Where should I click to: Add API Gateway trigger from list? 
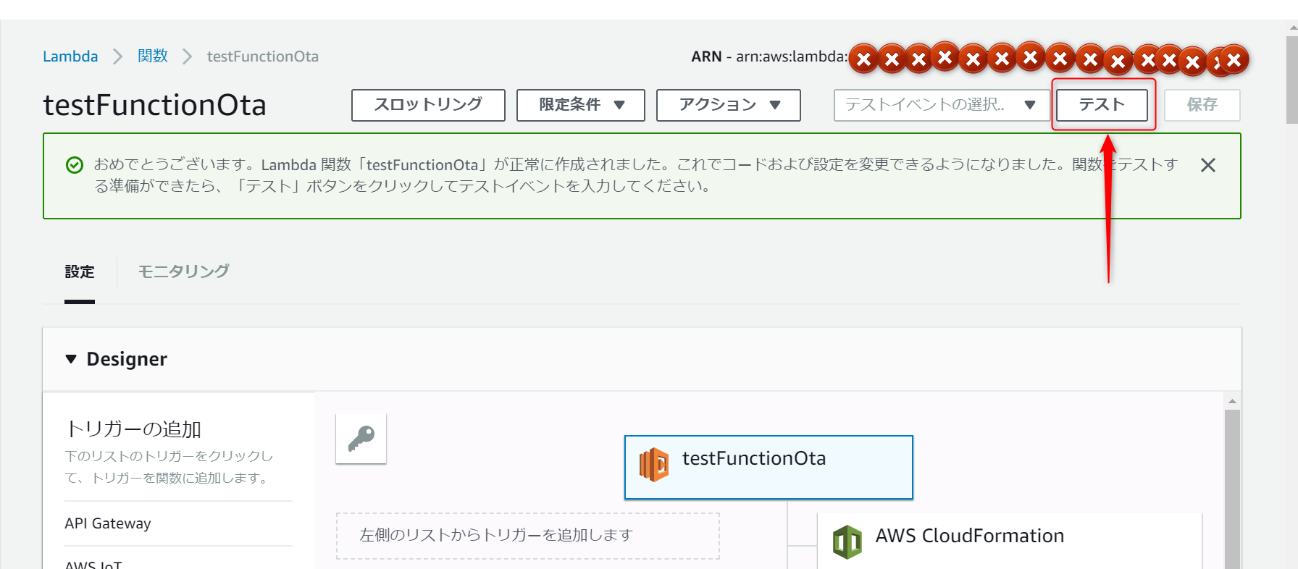(108, 523)
